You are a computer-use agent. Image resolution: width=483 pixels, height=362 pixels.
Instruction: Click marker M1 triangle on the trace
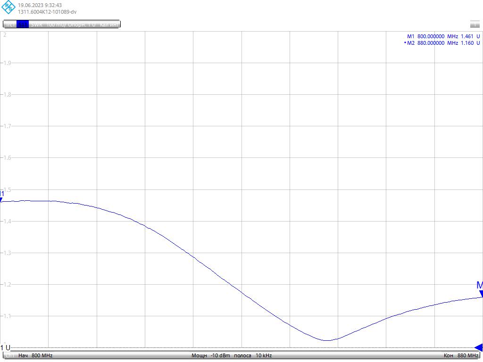(x=1, y=200)
